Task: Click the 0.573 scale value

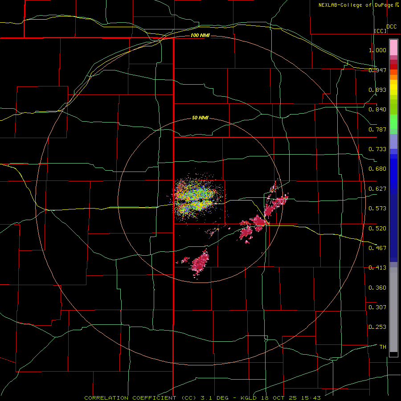Action: [x=377, y=209]
